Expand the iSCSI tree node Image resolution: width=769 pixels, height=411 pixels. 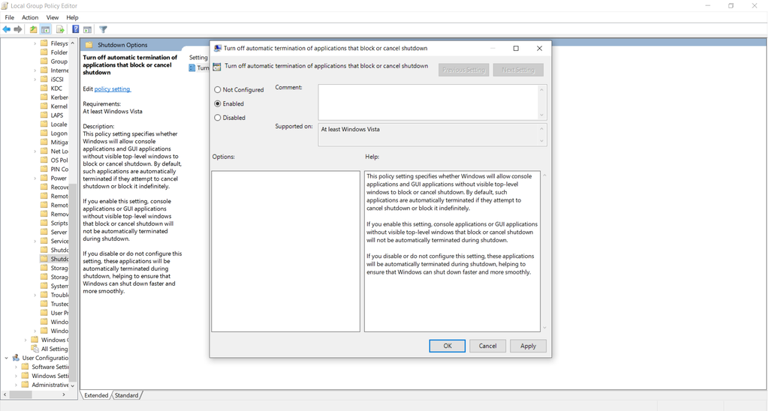pyautogui.click(x=35, y=79)
